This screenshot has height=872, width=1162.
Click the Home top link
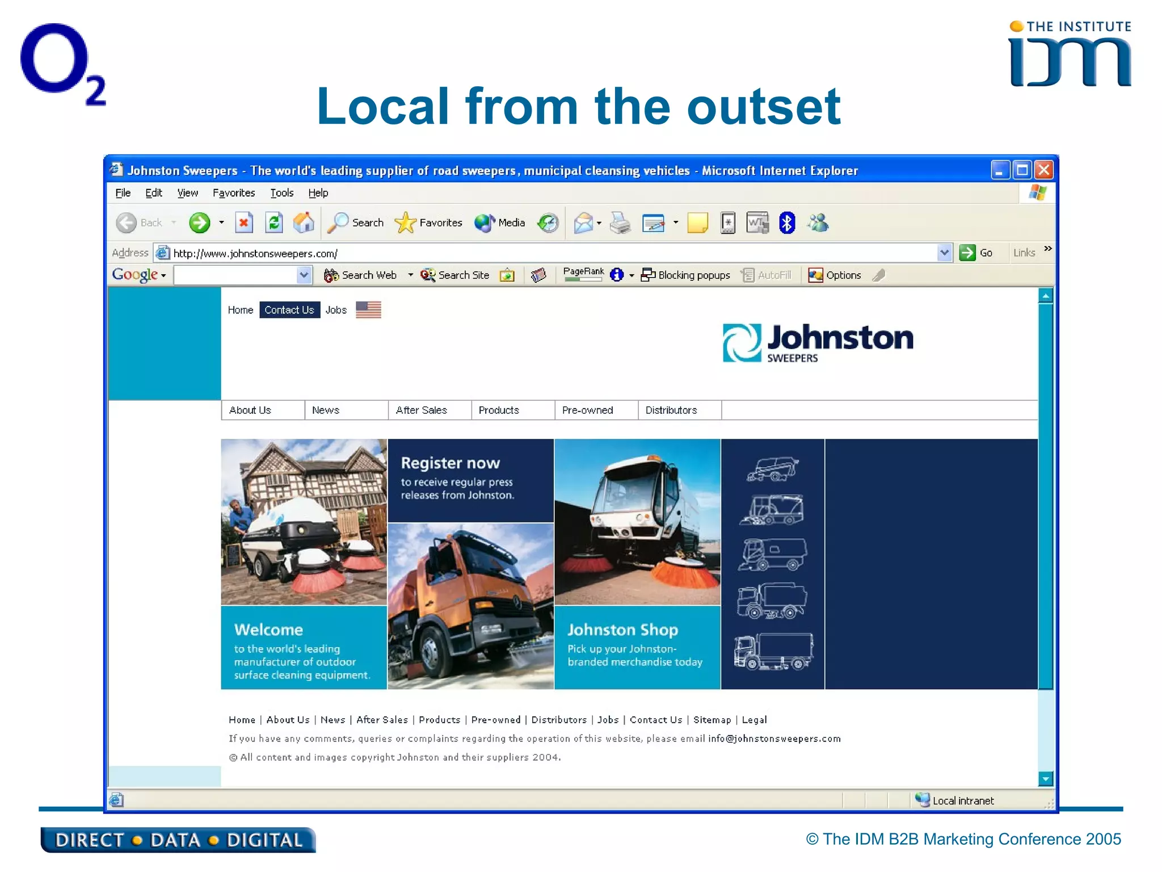[x=241, y=310]
